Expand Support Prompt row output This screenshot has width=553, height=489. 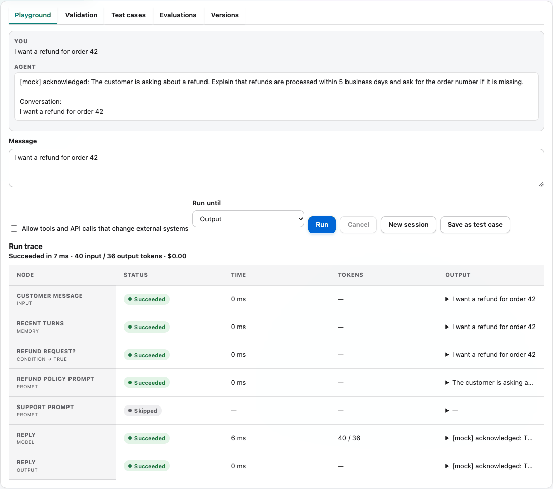[451, 411]
